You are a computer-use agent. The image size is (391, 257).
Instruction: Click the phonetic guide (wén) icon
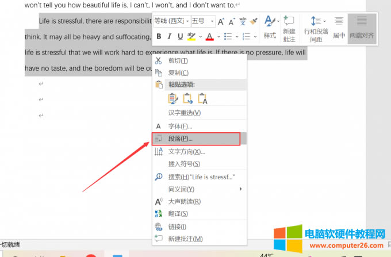[243, 21]
